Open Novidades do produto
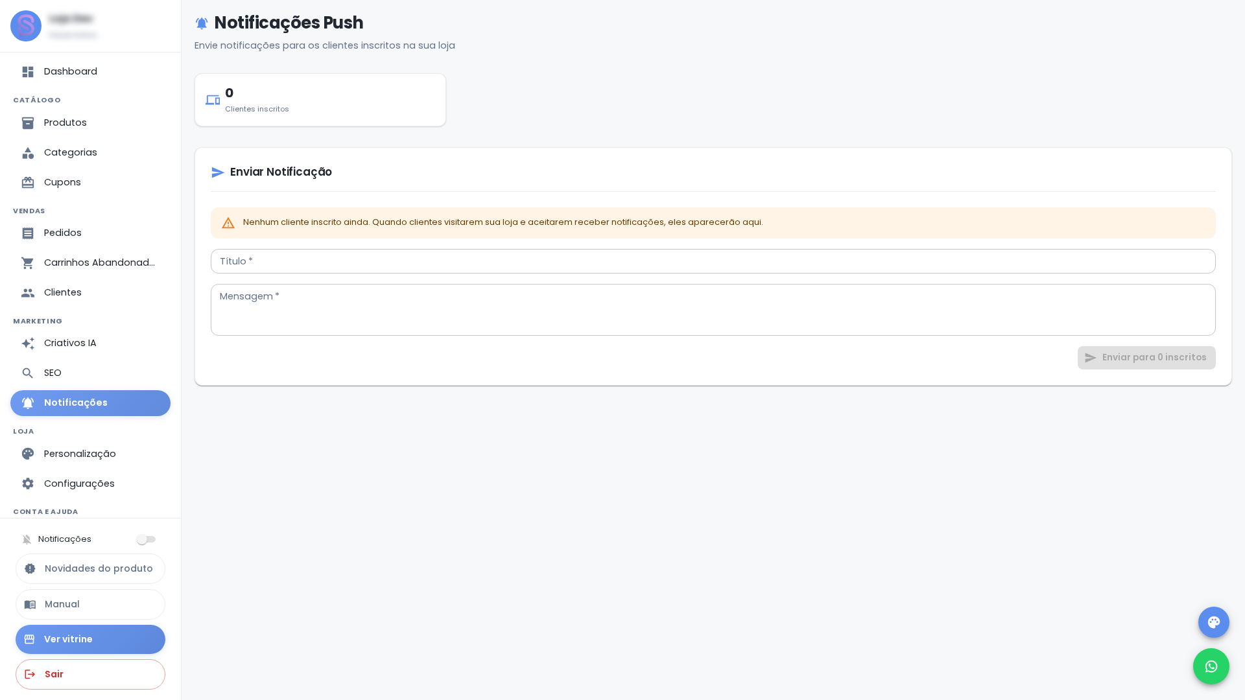This screenshot has width=1245, height=700. coord(90,568)
